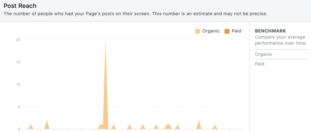Click the 5 y-axis label
The width and height of the screenshot is (311, 132).
[x=19, y=107]
